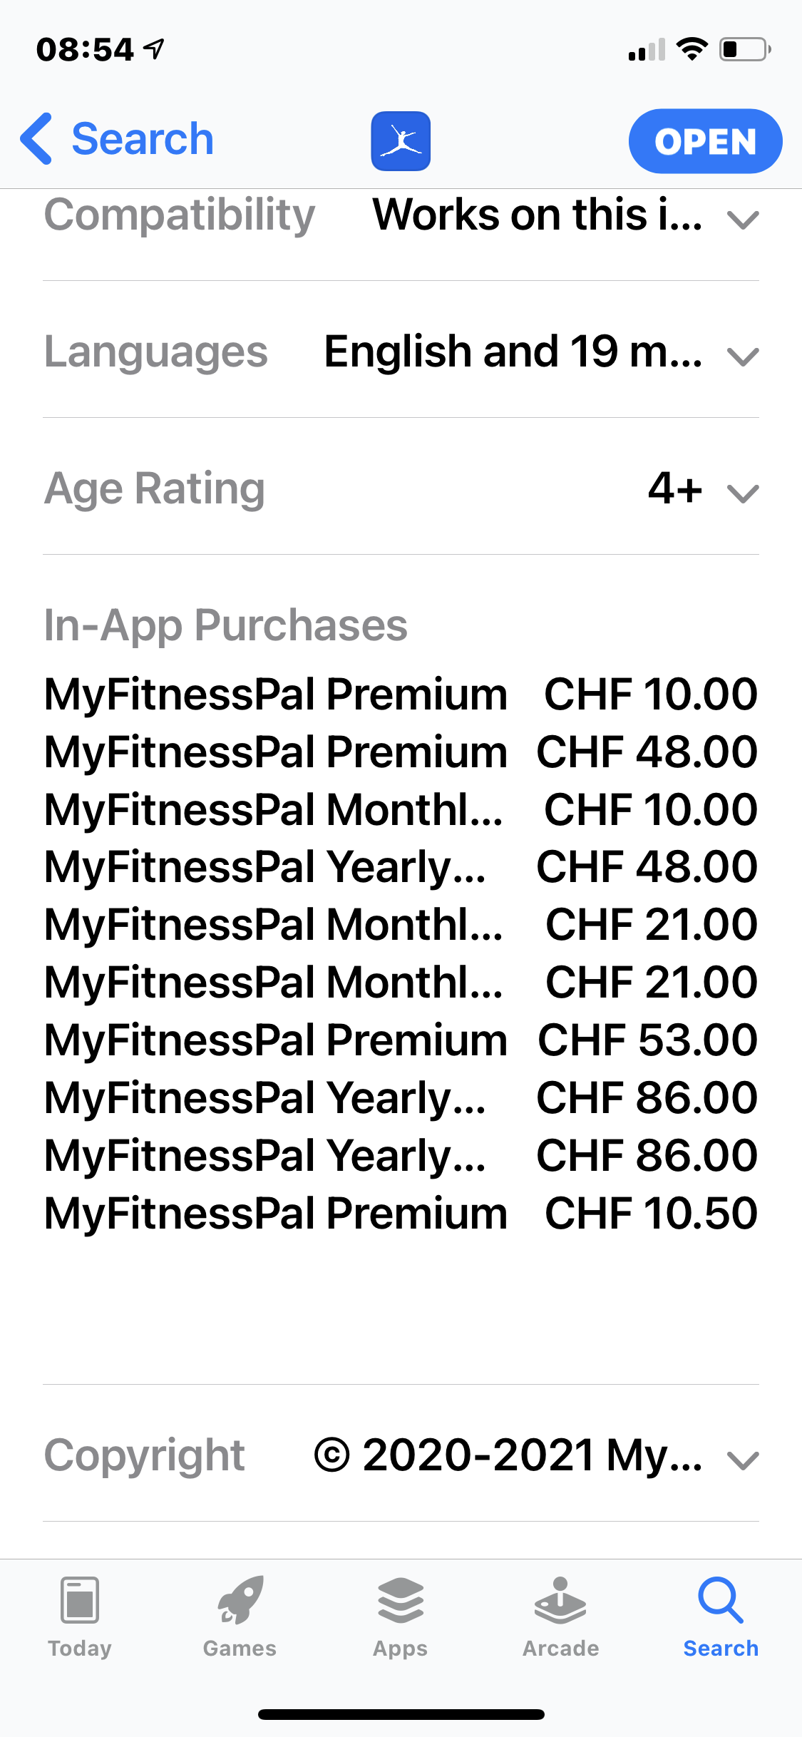This screenshot has height=1737, width=802.
Task: Switch to the Games tab label
Action: click(x=240, y=1649)
